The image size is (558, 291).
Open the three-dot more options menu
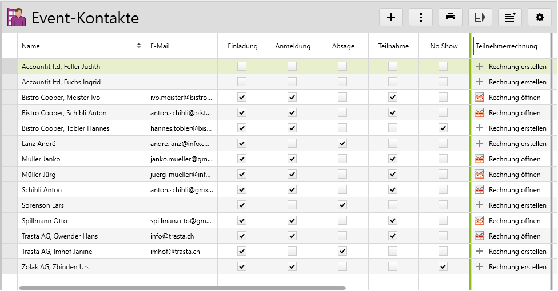(421, 17)
